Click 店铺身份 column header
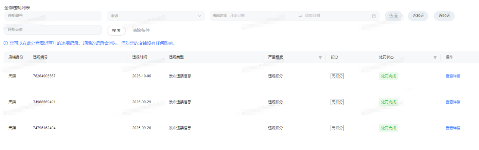 (16, 57)
